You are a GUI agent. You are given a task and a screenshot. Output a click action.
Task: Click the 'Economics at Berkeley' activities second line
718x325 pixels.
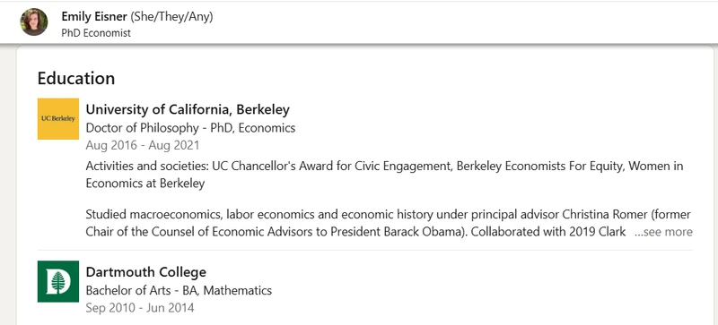145,184
